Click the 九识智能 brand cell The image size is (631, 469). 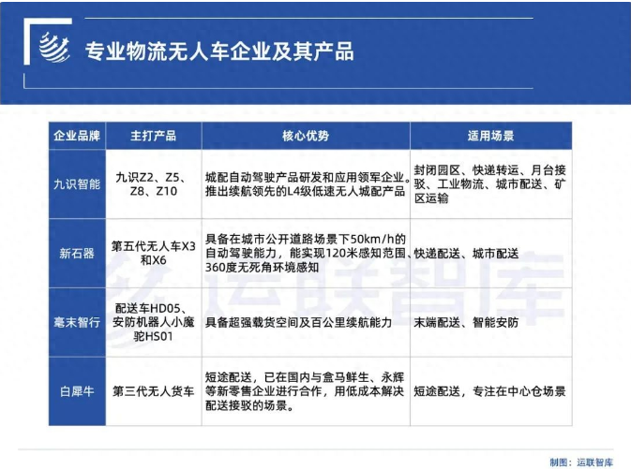click(77, 184)
